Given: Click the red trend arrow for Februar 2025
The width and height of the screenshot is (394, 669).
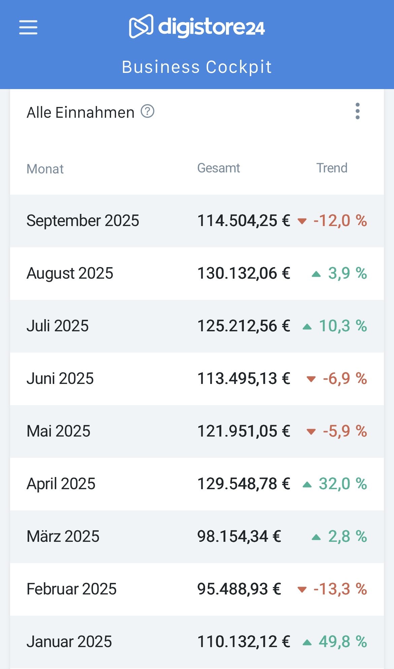Looking at the screenshot, I should (x=302, y=590).
